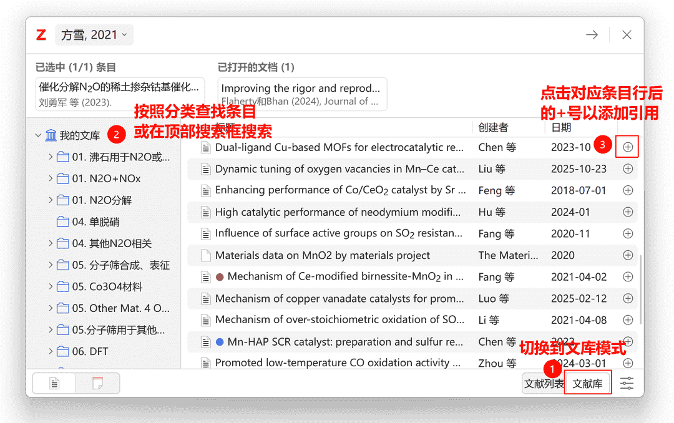
Task: Click the 我的文库 library icon
Action: [x=51, y=135]
